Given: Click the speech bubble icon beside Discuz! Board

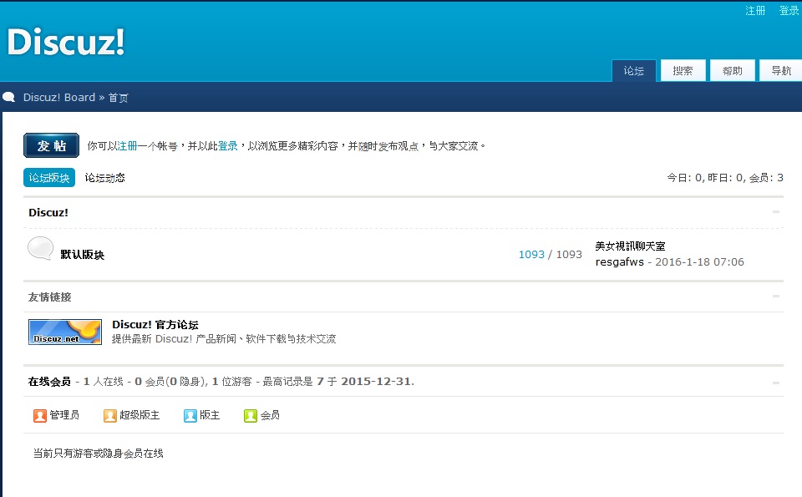Looking at the screenshot, I should (x=8, y=97).
